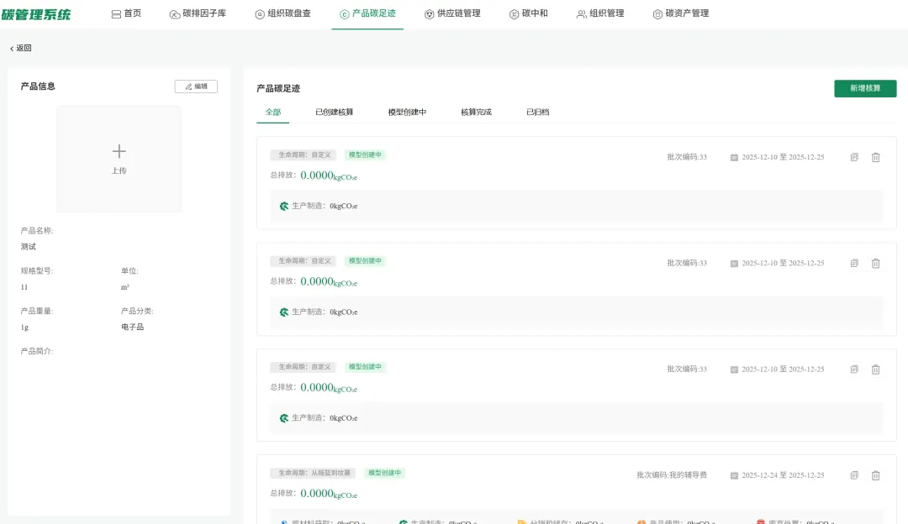Click 生产制造 icon in the third card
The height and width of the screenshot is (524, 908).
click(284, 417)
